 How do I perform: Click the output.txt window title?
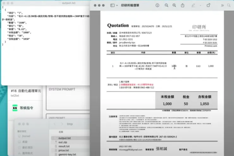coord(69,3)
